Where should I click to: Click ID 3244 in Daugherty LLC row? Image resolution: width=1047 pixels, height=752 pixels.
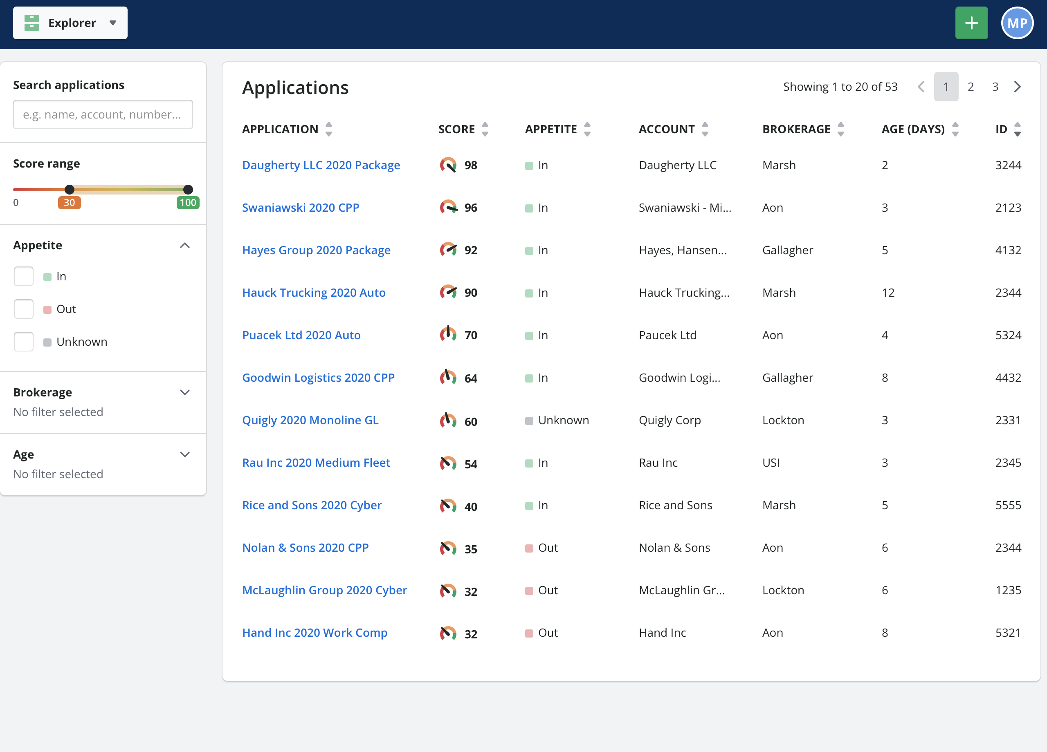click(x=1008, y=165)
